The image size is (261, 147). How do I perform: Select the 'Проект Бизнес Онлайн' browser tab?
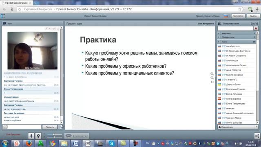point(16,3)
